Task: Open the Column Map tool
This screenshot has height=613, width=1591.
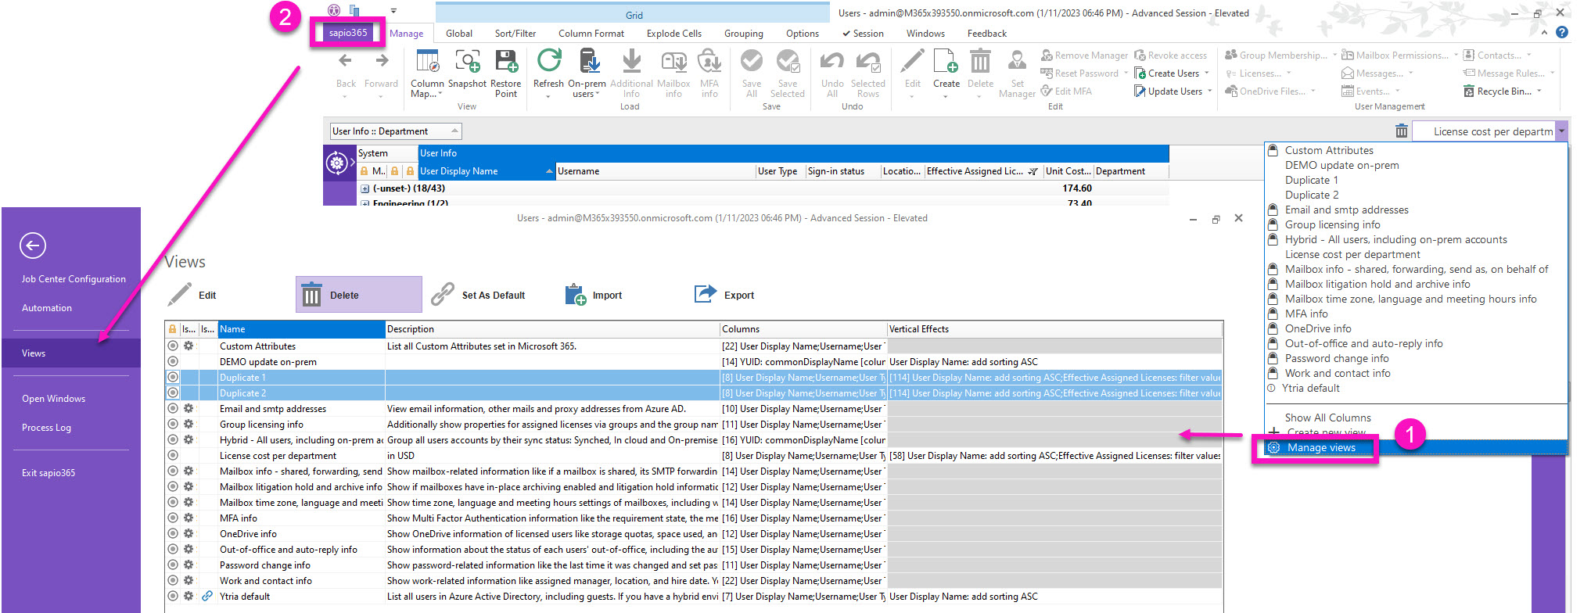Action: pyautogui.click(x=427, y=63)
